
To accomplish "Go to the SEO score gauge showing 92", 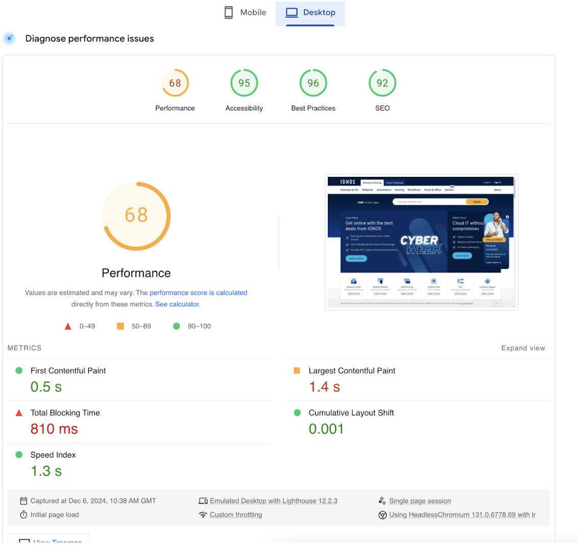I will [382, 83].
